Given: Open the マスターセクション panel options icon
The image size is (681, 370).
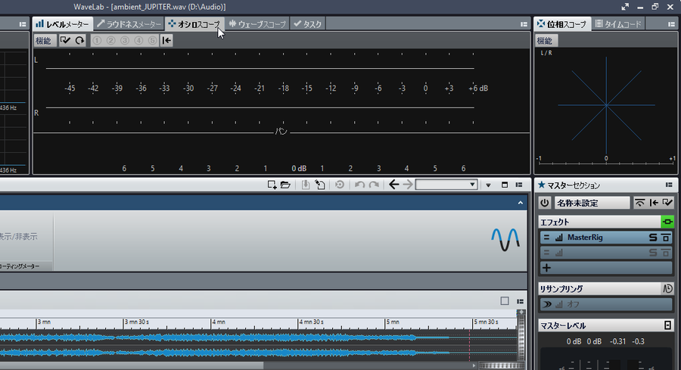Looking at the screenshot, I should (x=669, y=185).
